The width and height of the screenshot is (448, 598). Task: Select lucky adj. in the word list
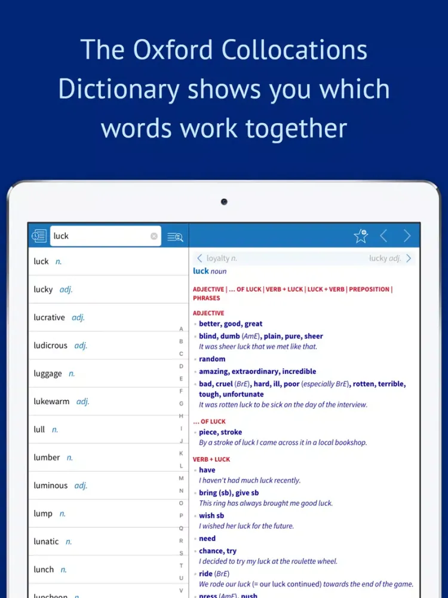point(108,289)
